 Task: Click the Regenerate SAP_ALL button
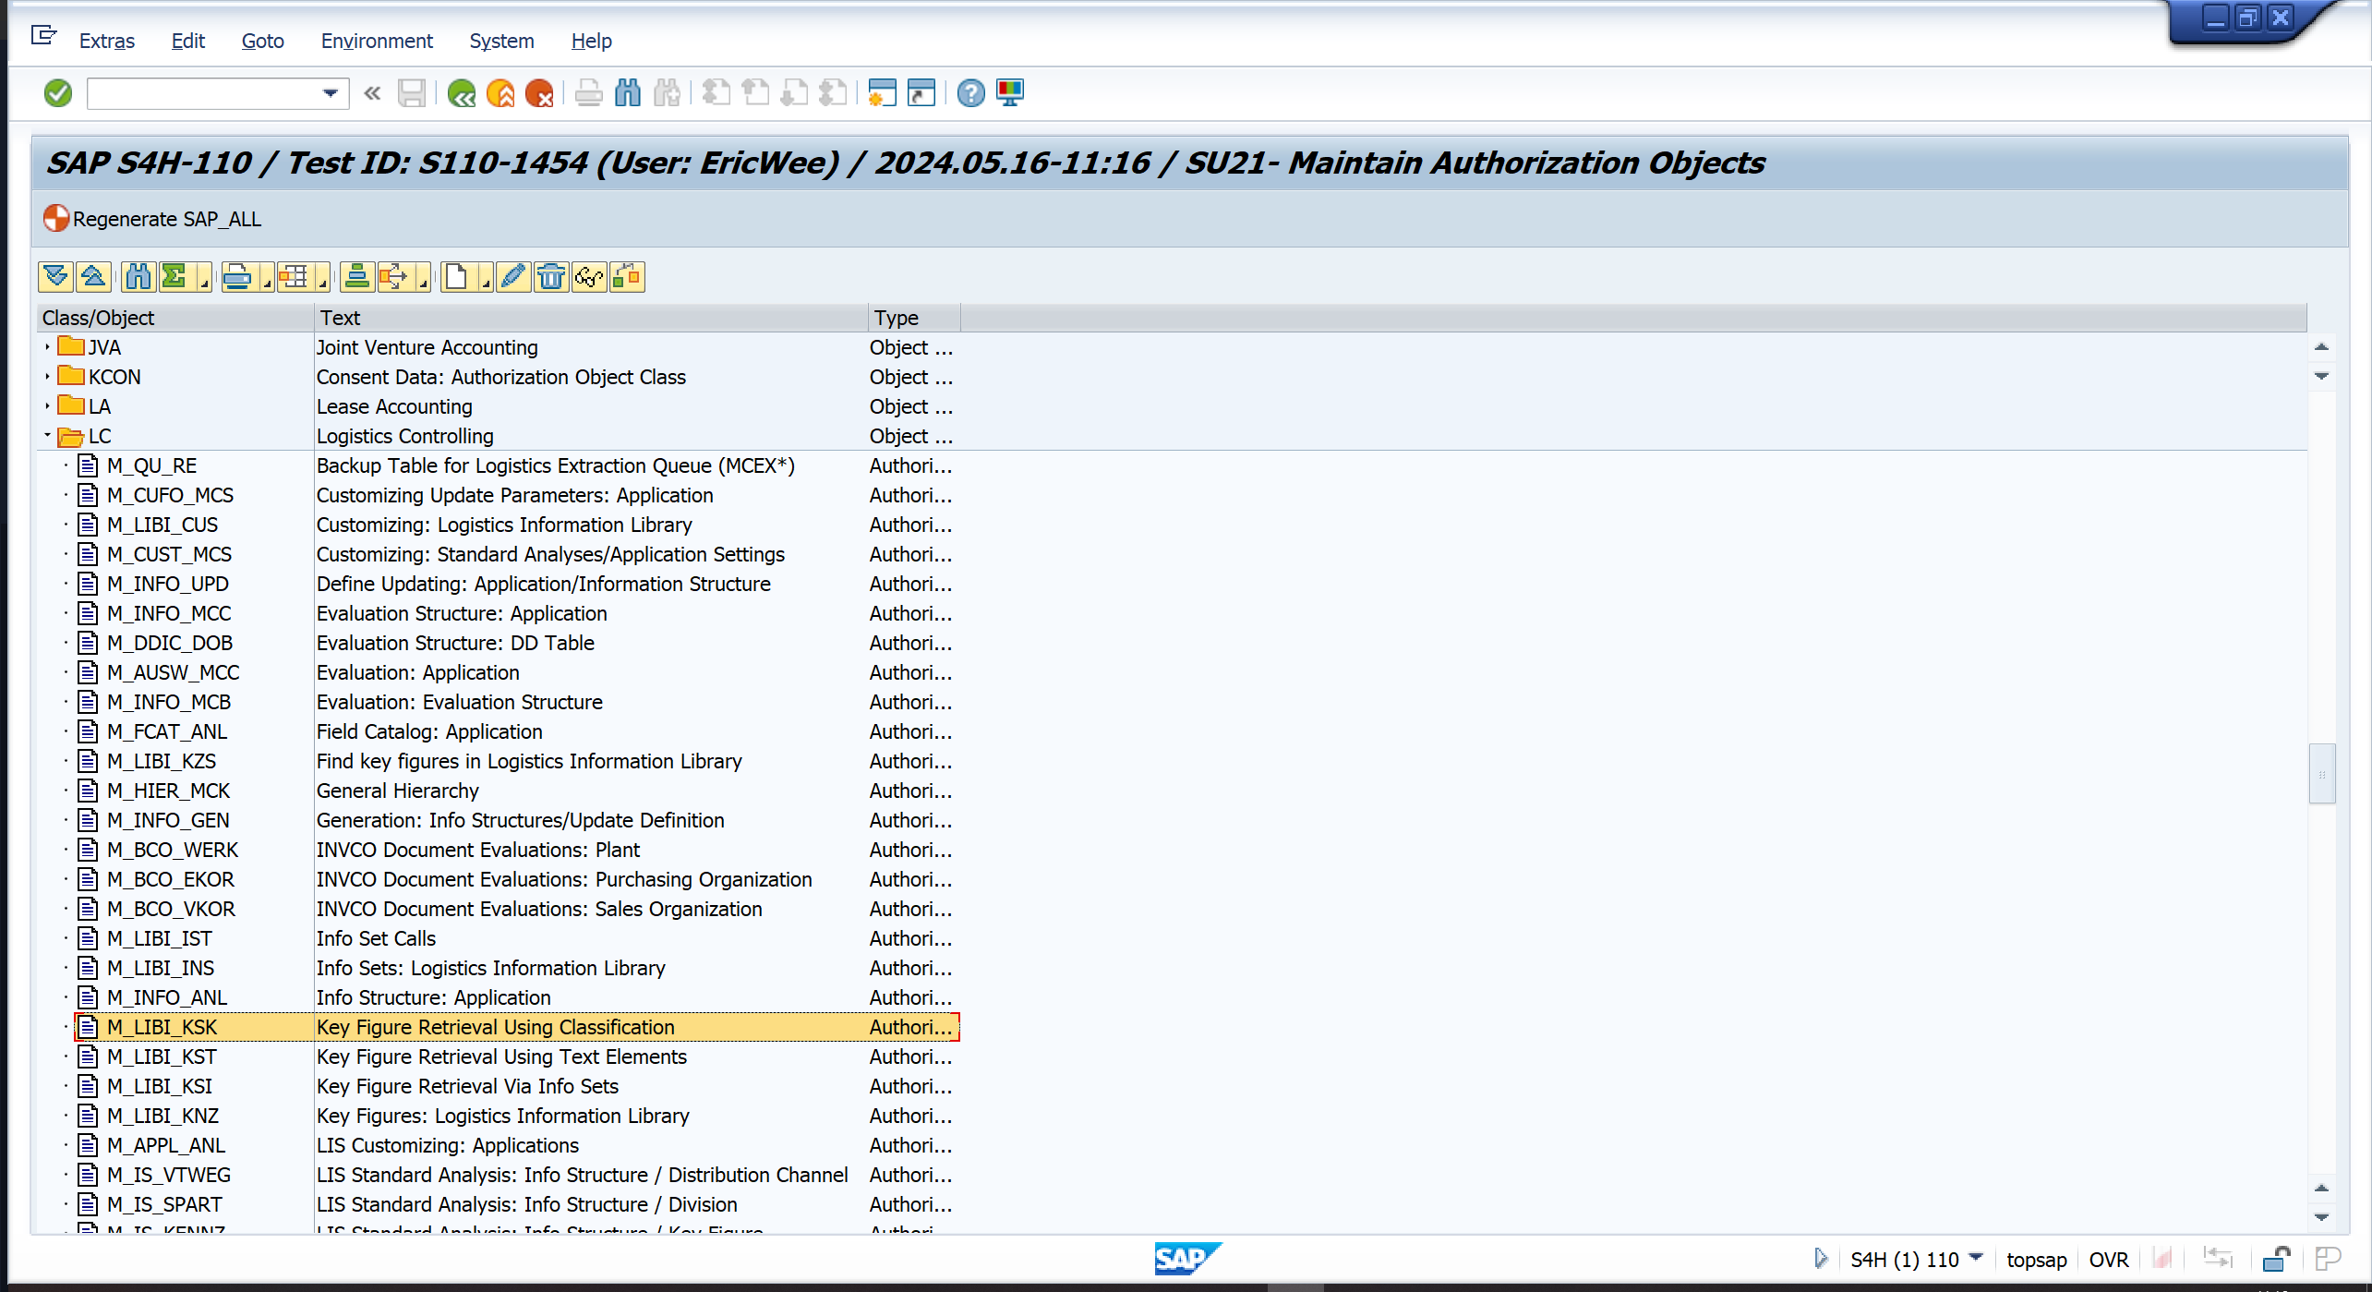point(153,219)
